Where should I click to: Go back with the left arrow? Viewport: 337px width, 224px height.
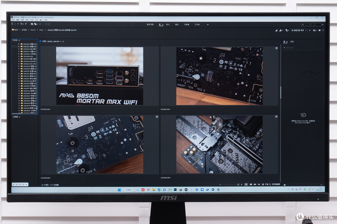[x=12, y=24]
